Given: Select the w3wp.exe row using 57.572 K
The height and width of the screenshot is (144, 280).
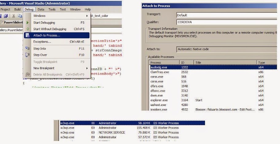Looking at the screenshot, I should point(132,137).
